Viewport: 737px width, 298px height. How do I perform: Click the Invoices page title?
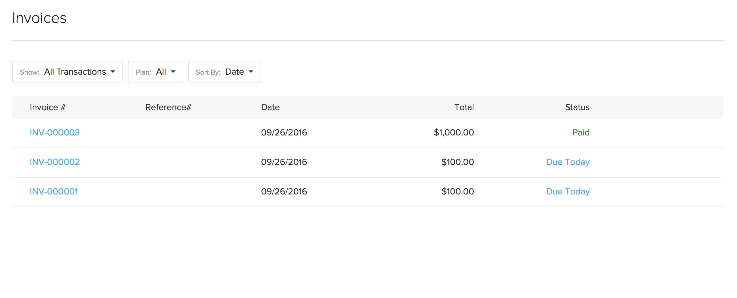pos(40,18)
